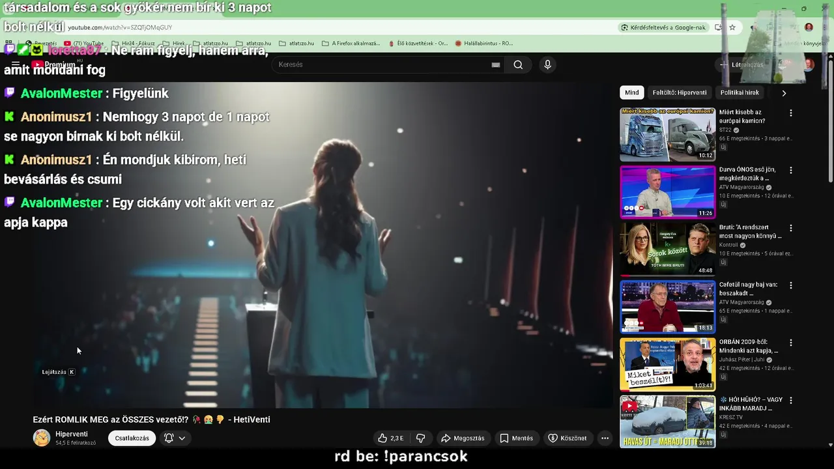Select the Mind filter chip
This screenshot has height=469, width=834.
632,92
